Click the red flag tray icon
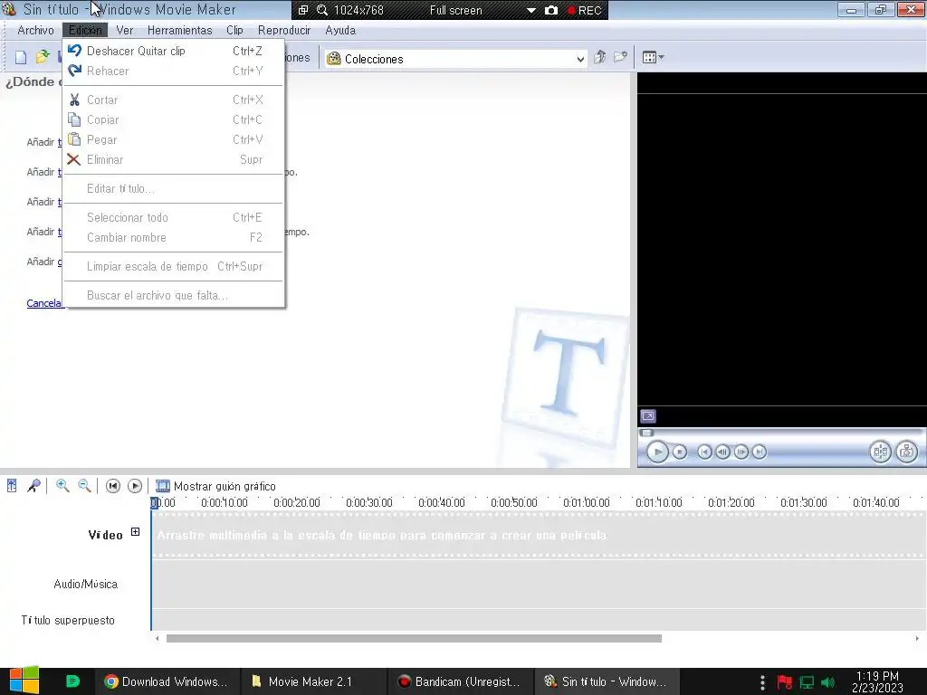Image resolution: width=927 pixels, height=695 pixels. point(785,682)
